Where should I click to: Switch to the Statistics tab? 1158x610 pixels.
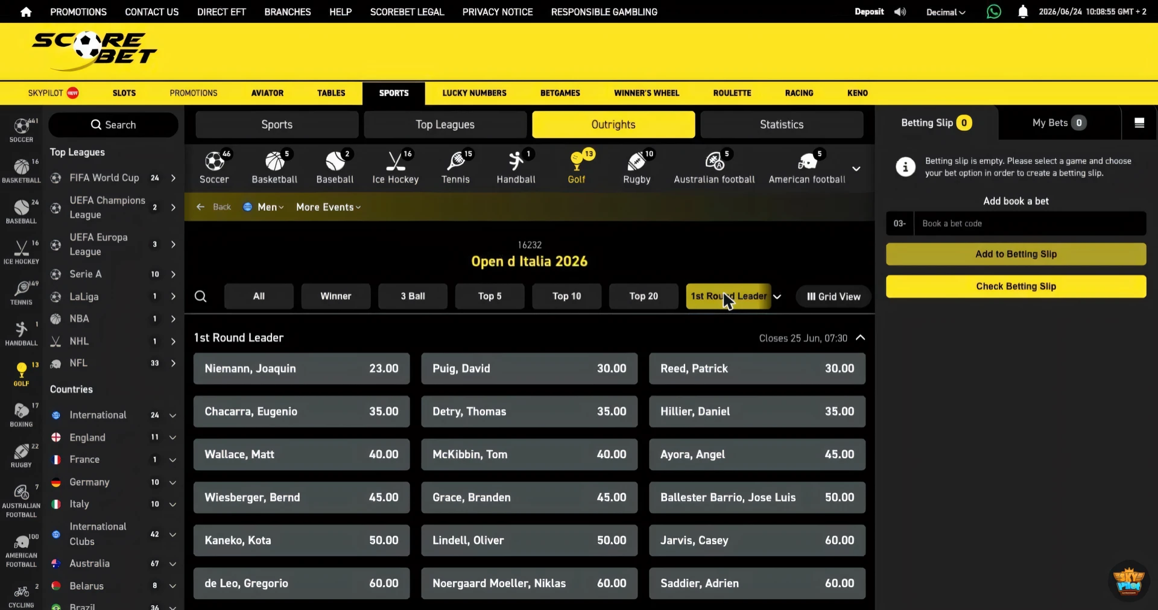[782, 125]
